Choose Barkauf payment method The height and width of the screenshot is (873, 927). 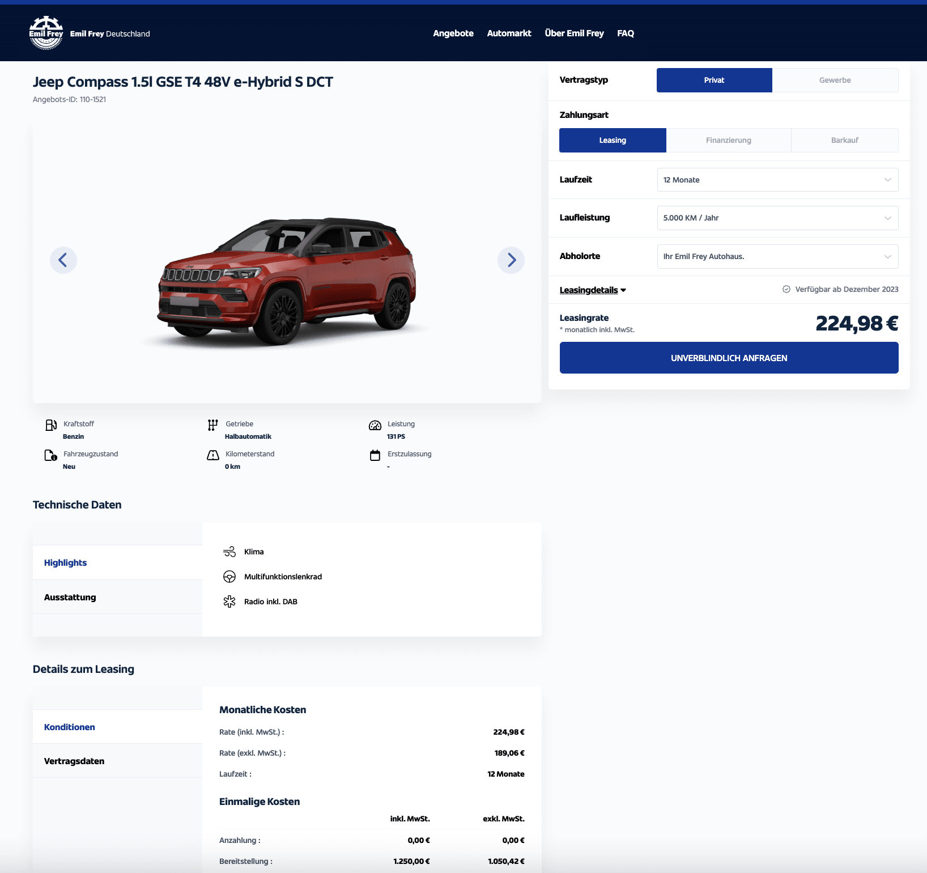[x=845, y=140]
